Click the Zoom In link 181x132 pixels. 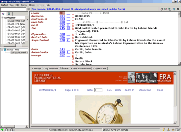point(129,90)
